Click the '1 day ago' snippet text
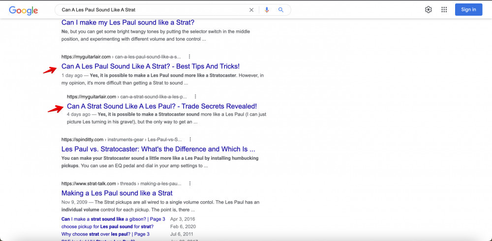 click(72, 76)
